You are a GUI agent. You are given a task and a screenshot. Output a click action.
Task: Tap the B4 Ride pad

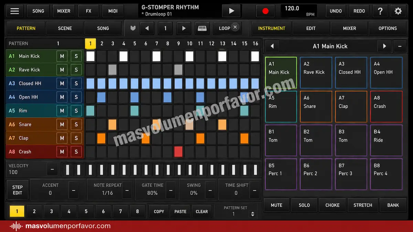[x=386, y=140]
